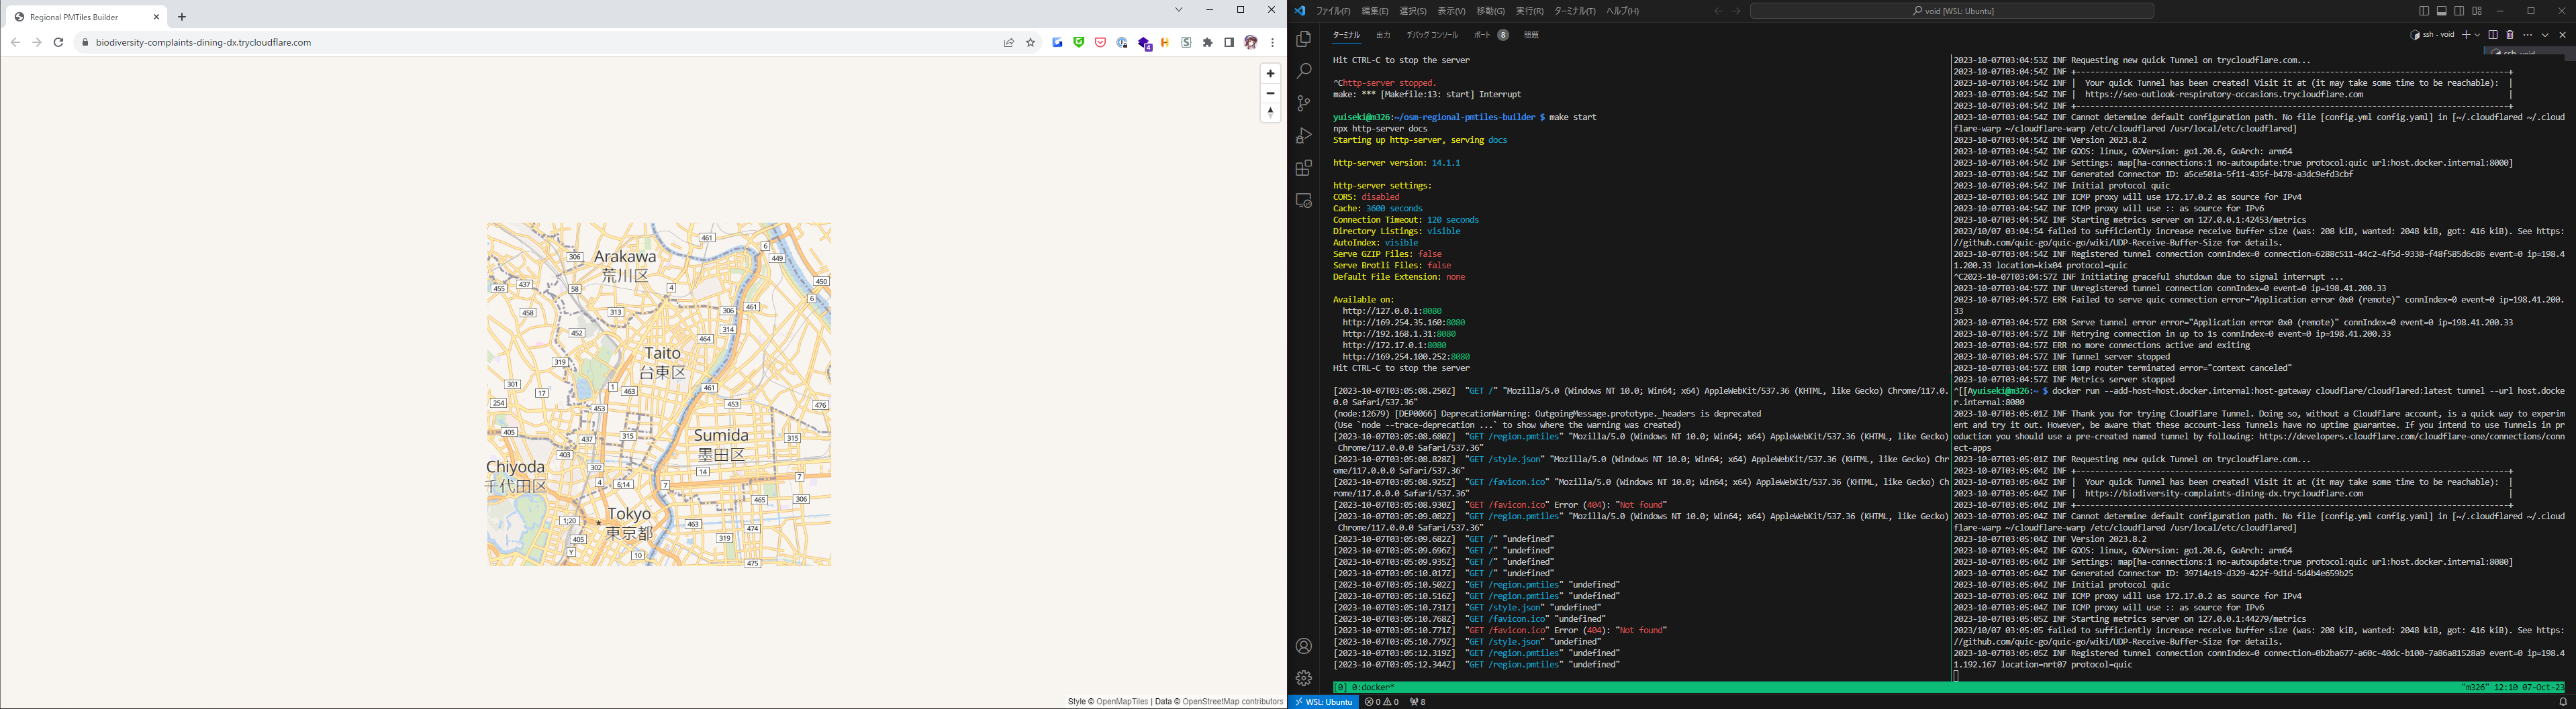This screenshot has width=2576, height=709.
Task: Open the Pocket extension icon
Action: pyautogui.click(x=1100, y=42)
